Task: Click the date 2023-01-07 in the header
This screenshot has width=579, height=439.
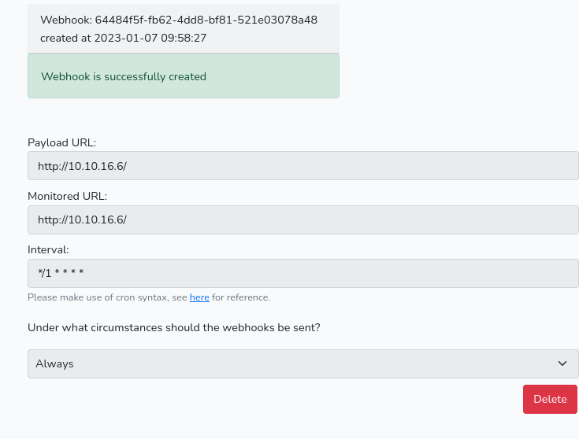Action: pyautogui.click(x=126, y=38)
